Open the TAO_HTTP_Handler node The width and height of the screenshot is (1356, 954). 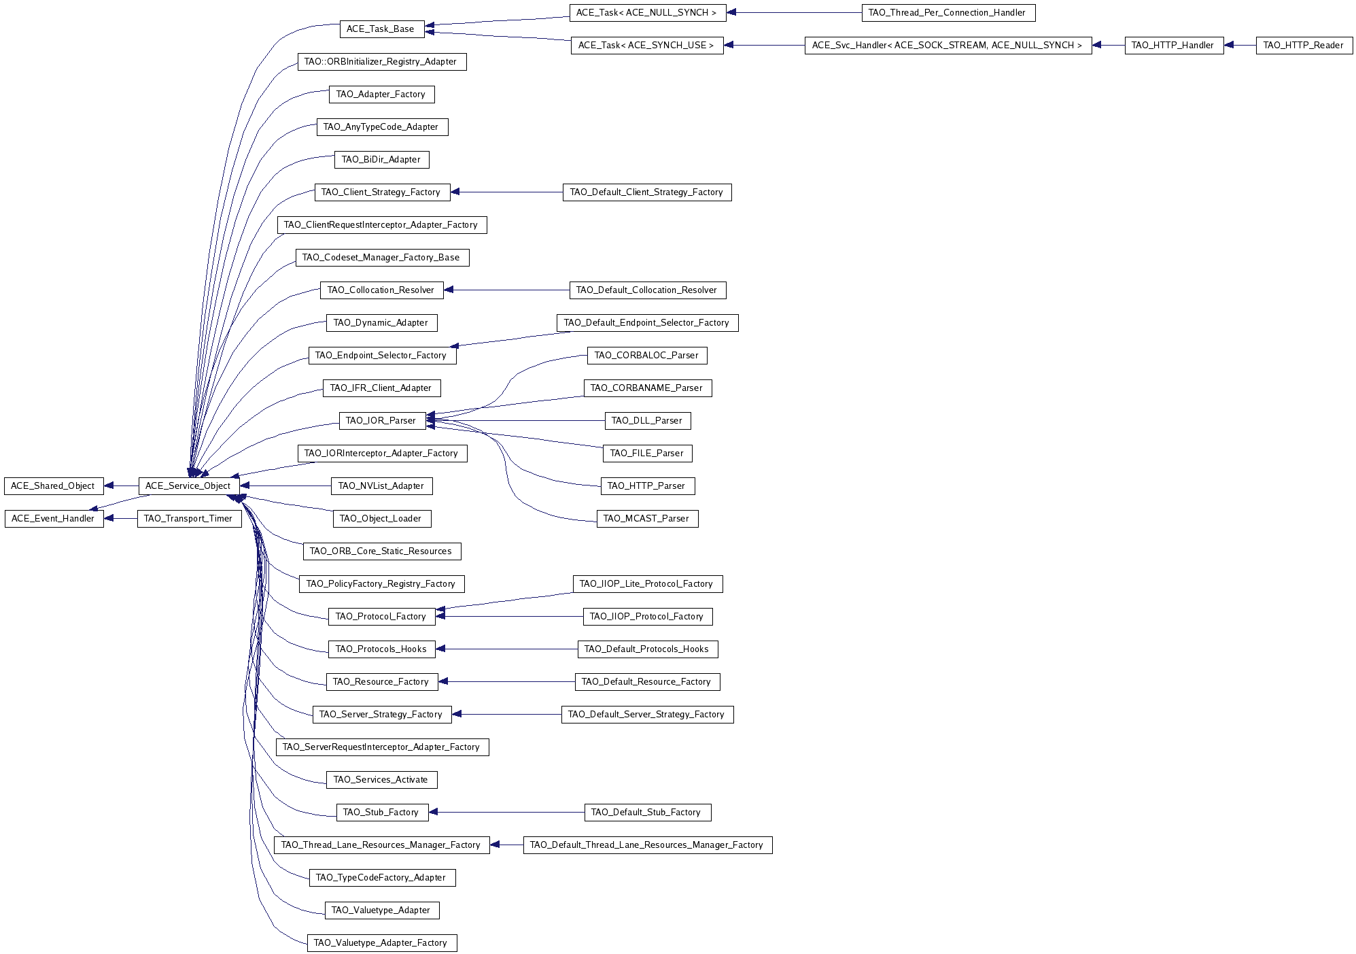point(1172,45)
